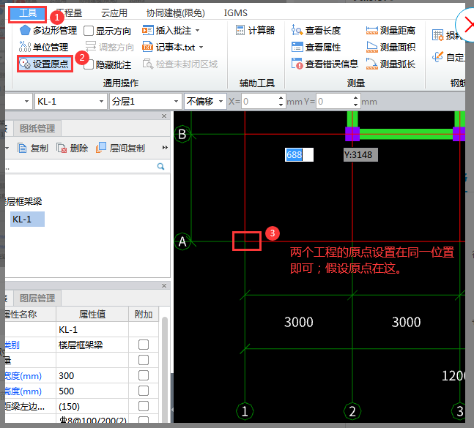Image resolution: width=474 pixels, height=428 pixels.
Task: Click the Y:3148 coordinate readout
Action: 360,154
